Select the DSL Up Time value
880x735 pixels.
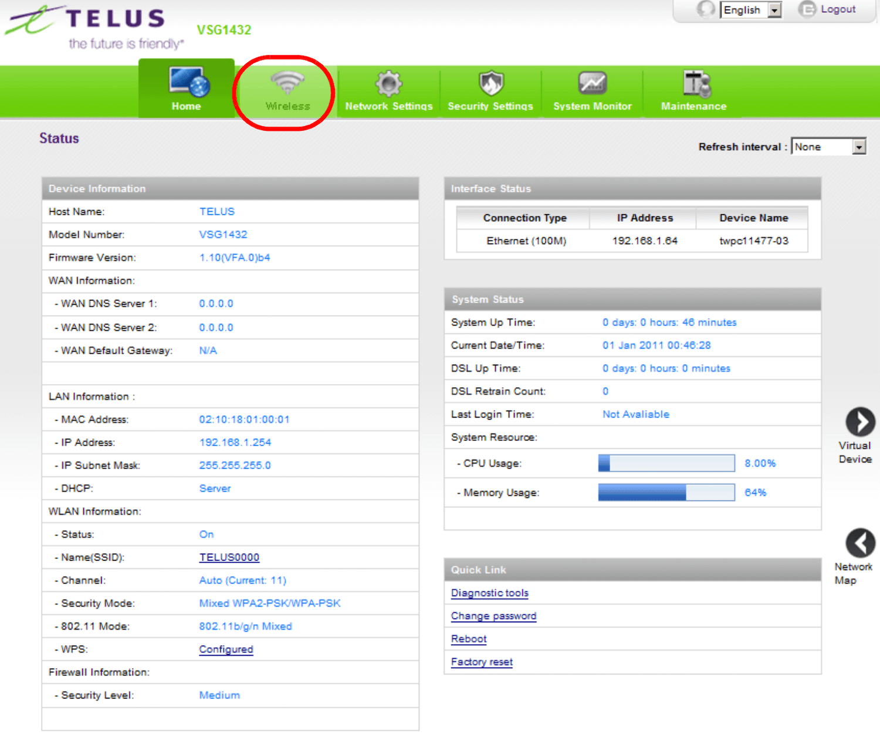point(666,368)
